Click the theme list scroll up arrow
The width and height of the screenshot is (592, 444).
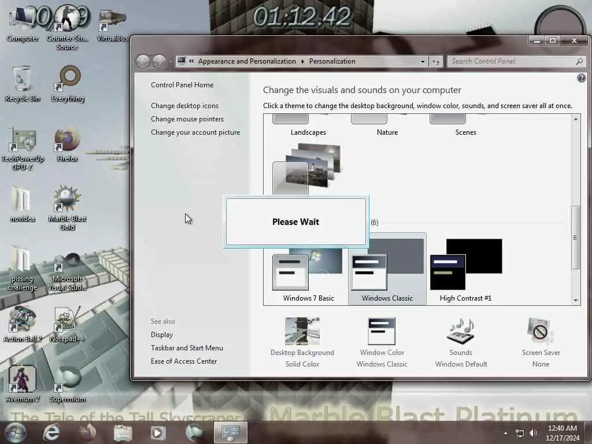[575, 119]
